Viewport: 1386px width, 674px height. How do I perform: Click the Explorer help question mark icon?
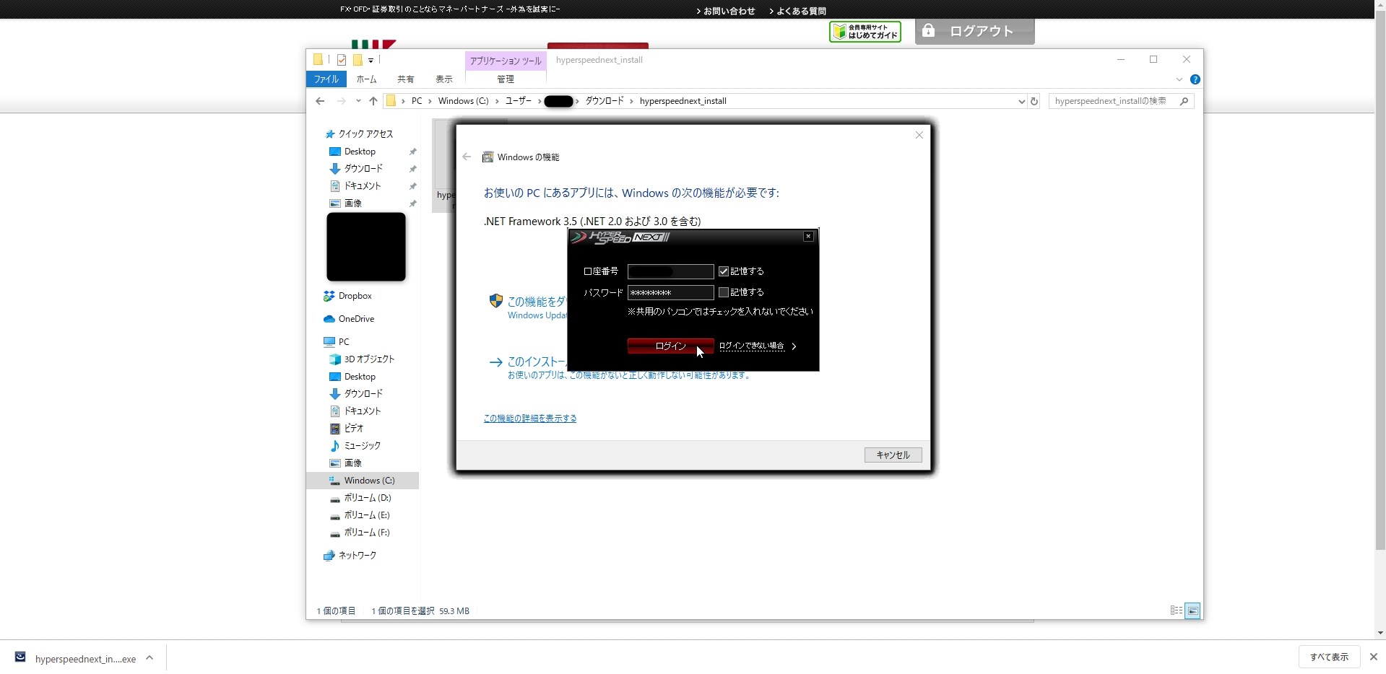(1195, 79)
